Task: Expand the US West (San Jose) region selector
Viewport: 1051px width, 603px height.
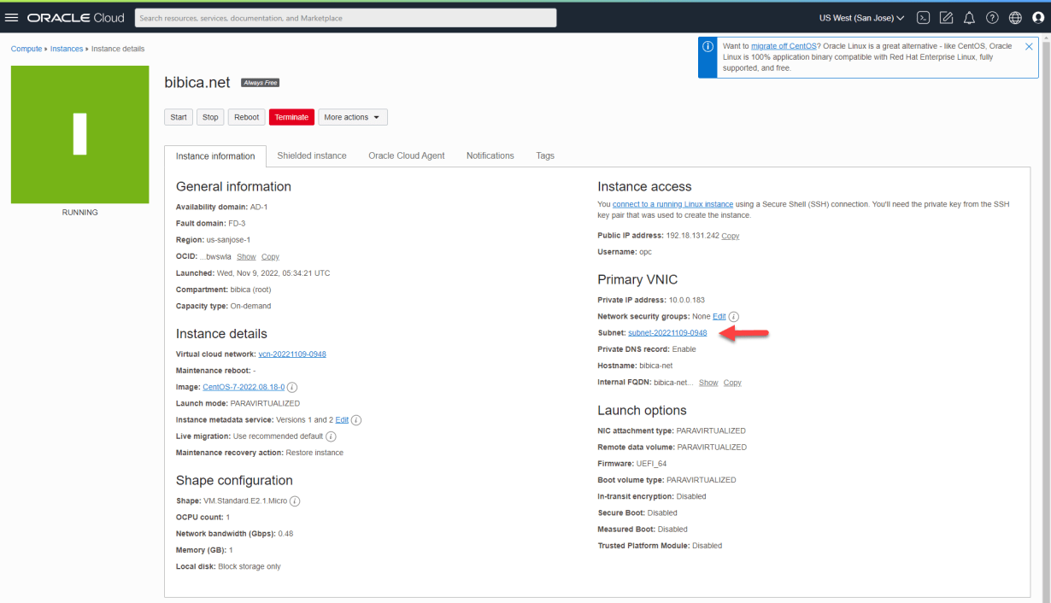Action: (x=861, y=17)
